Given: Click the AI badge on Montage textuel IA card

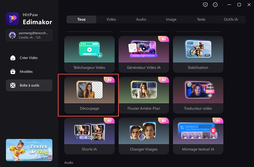Looking at the screenshot, I should [x=218, y=121].
